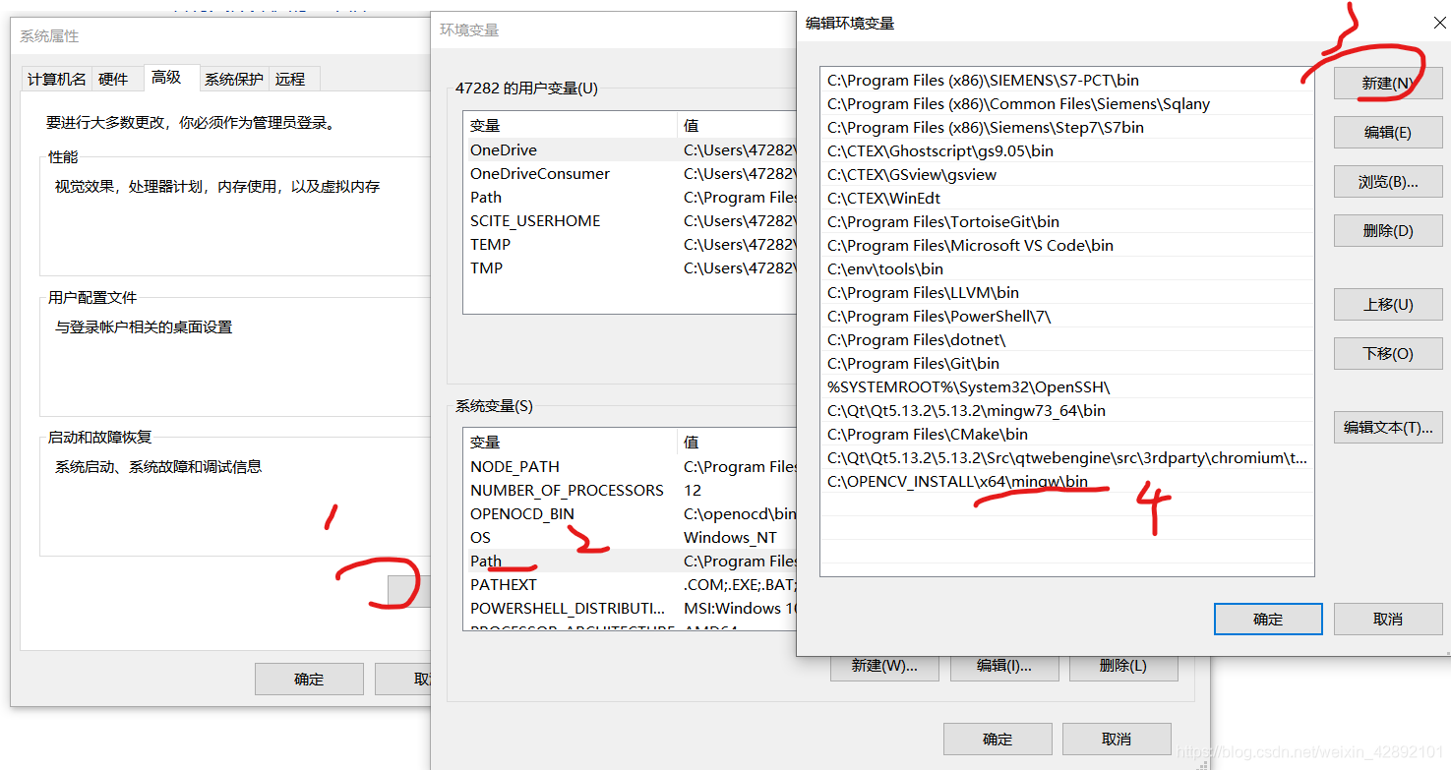This screenshot has width=1451, height=770.
Task: Switch to the 系统保护 tab
Action: pos(234,80)
